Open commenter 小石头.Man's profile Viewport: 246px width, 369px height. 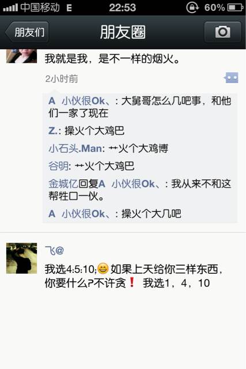pyautogui.click(x=75, y=149)
